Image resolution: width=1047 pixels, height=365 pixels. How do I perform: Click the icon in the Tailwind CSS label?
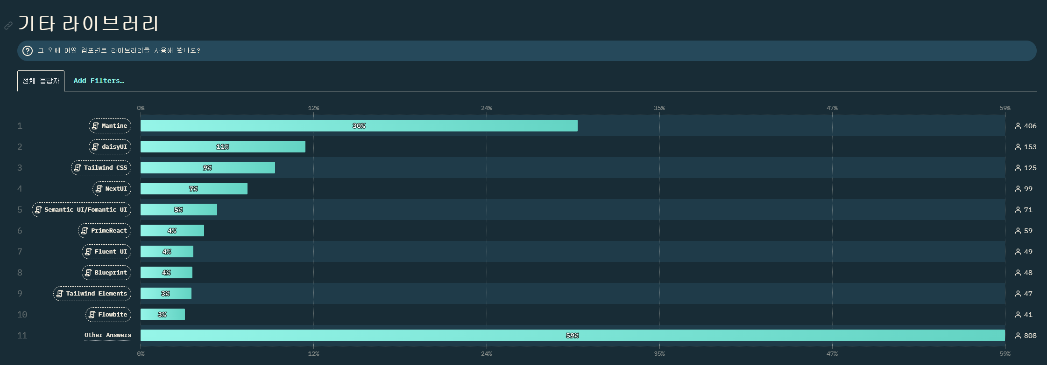[x=78, y=168]
